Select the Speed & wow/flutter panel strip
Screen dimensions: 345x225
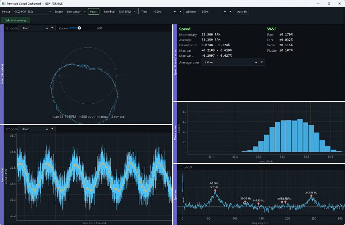click(175, 63)
